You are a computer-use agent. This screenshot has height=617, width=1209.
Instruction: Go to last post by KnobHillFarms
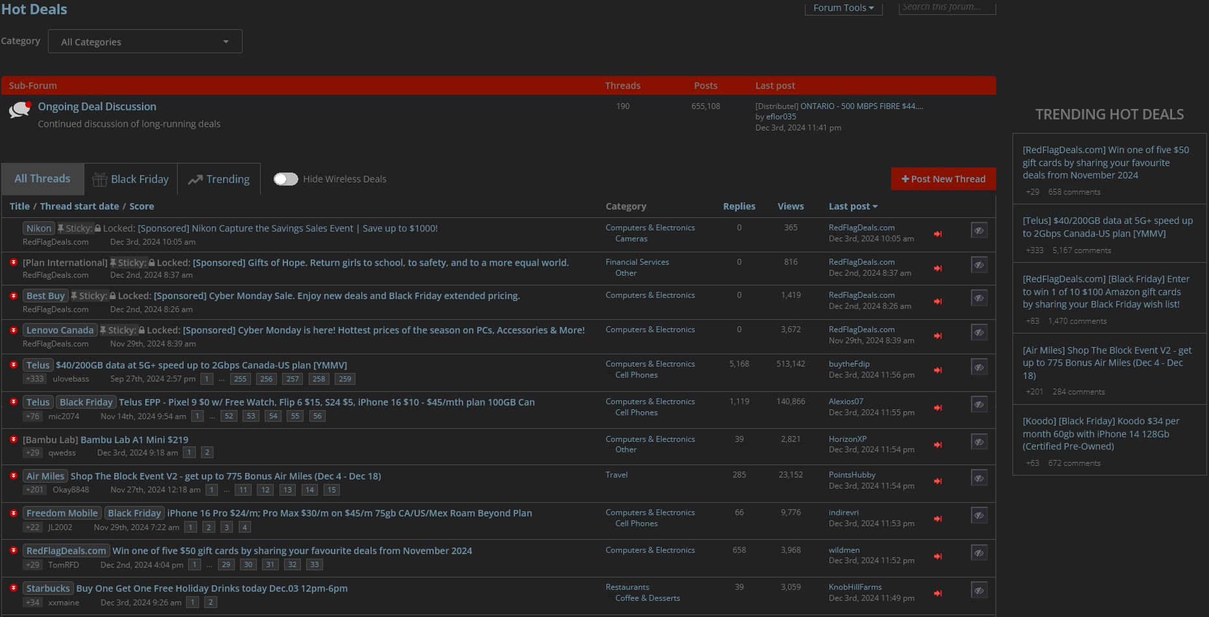[x=938, y=594]
